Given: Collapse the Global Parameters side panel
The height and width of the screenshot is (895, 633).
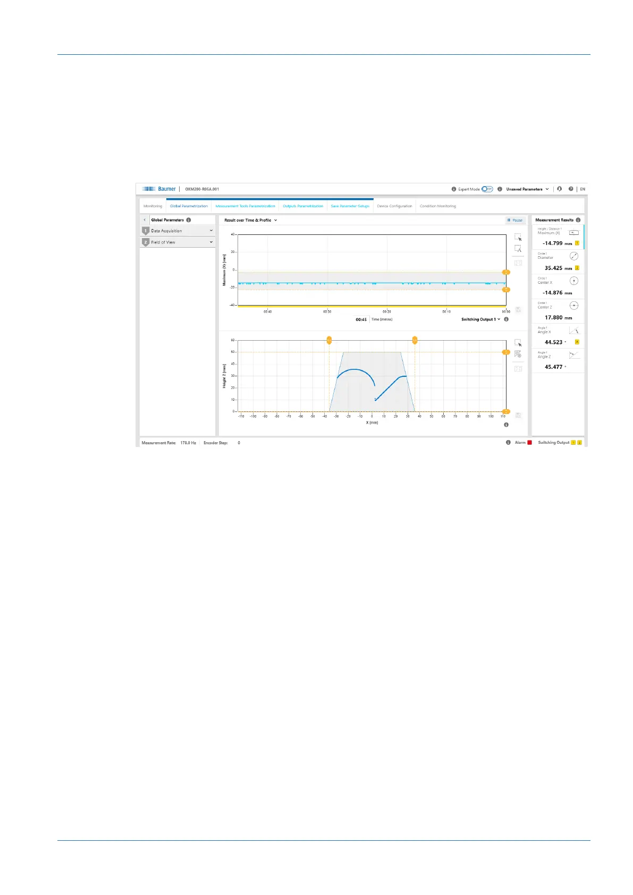Looking at the screenshot, I should coord(145,220).
